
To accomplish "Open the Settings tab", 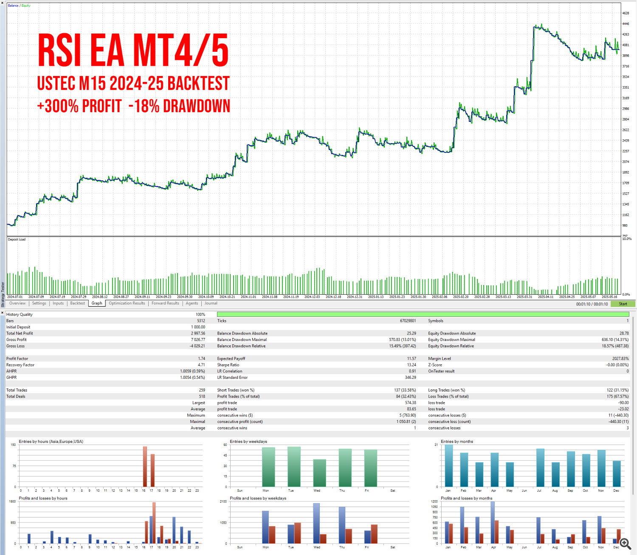I will click(x=39, y=303).
